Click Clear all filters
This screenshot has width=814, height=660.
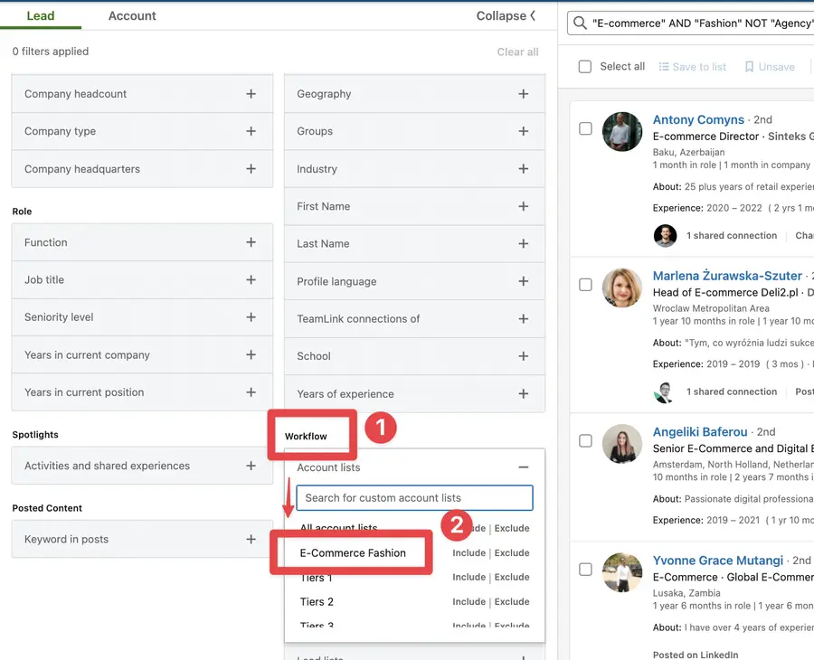[517, 52]
